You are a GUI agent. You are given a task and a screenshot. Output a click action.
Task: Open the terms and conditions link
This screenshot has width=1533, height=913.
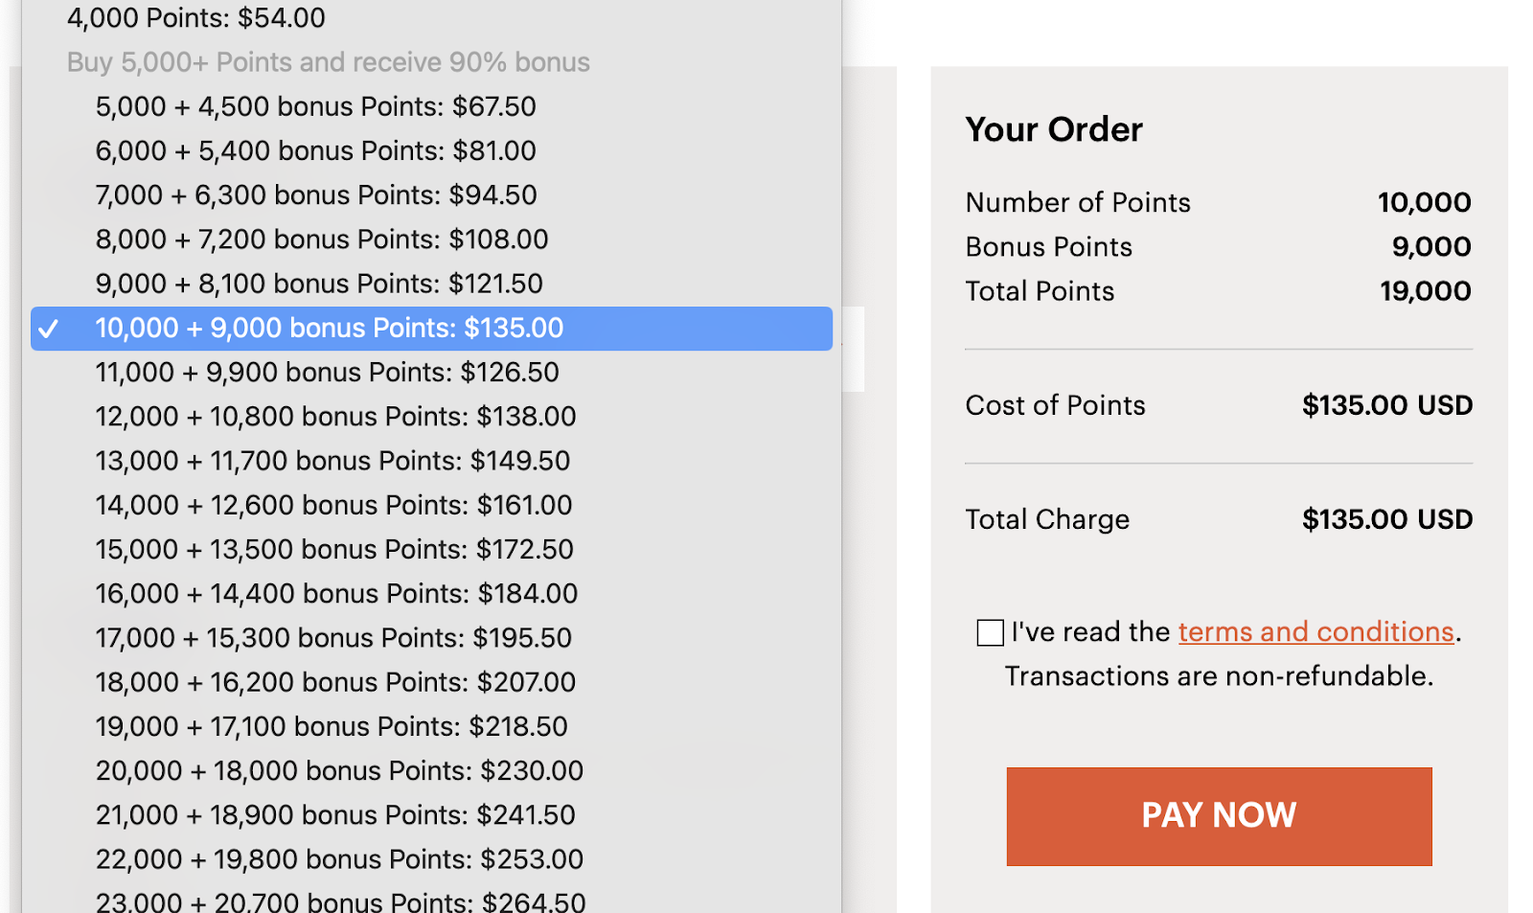[1316, 632]
